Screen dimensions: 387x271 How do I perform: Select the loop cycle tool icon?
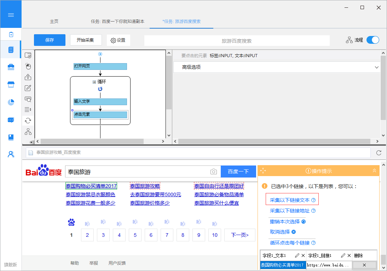[x=28, y=120]
